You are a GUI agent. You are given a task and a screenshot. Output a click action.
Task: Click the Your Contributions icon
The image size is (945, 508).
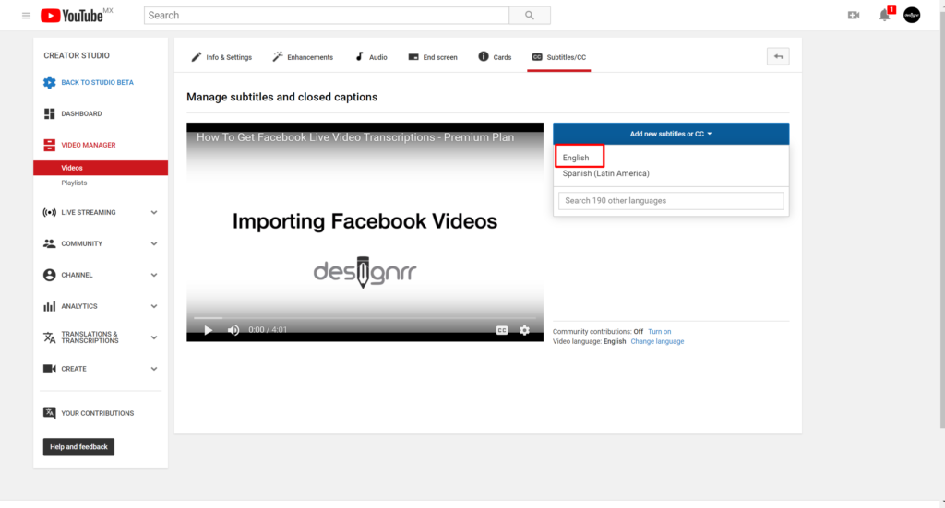pyautogui.click(x=50, y=413)
